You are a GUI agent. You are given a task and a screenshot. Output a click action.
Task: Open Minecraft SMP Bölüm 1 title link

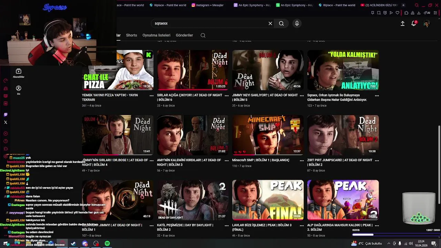click(x=261, y=160)
